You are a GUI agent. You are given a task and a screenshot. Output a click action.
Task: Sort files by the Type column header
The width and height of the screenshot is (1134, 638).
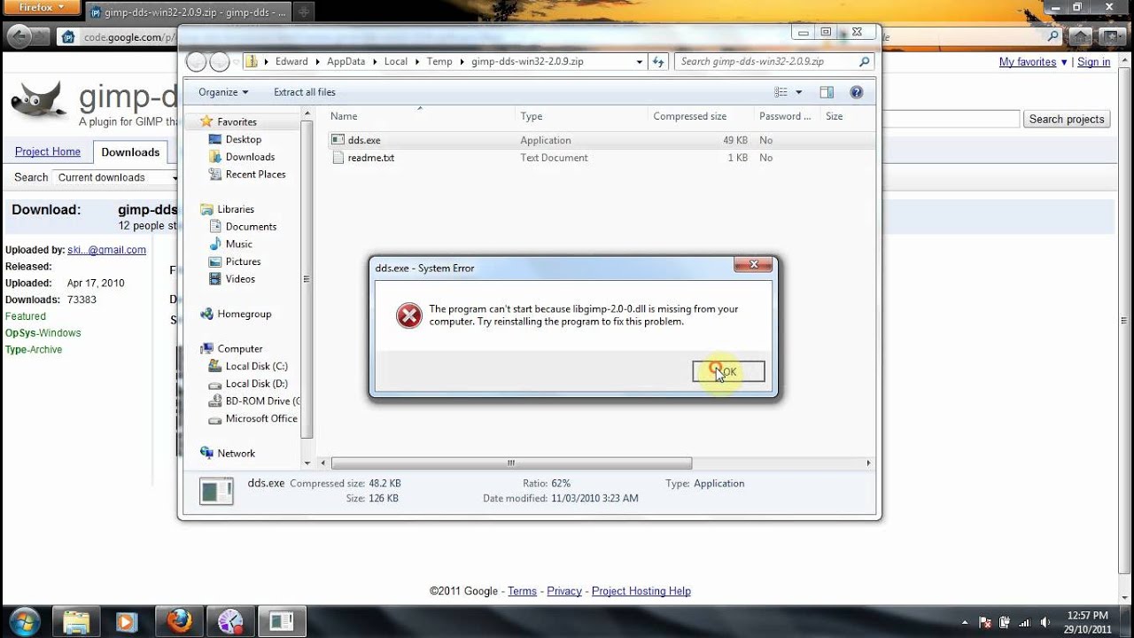tap(580, 116)
